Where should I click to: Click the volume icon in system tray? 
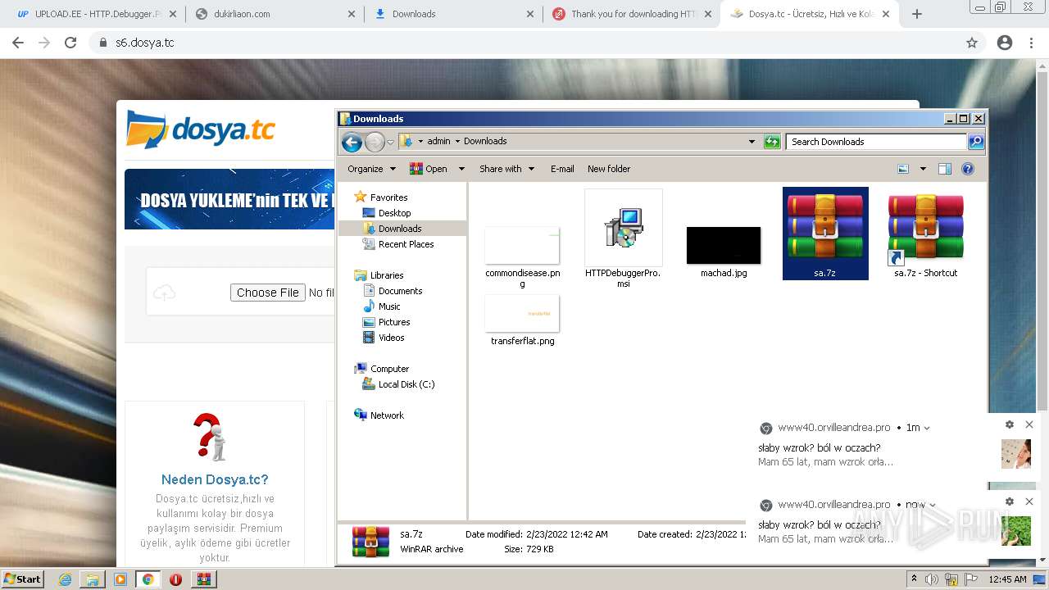[932, 579]
